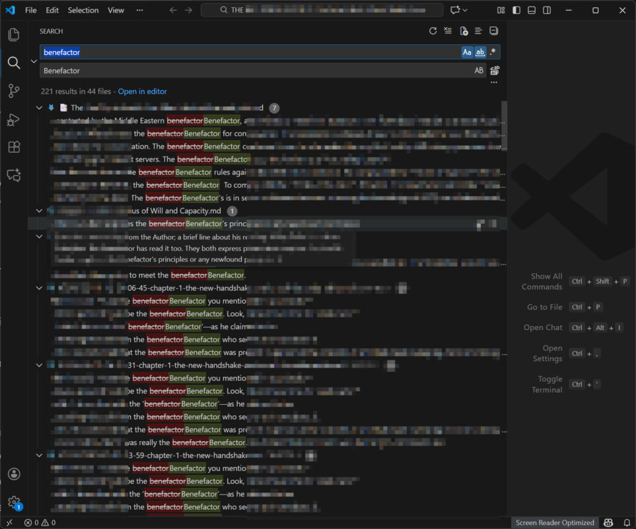The height and width of the screenshot is (529, 636).
Task: Collapse '06-45-chapter-1-the-new-handshake' file result
Action: click(39, 288)
